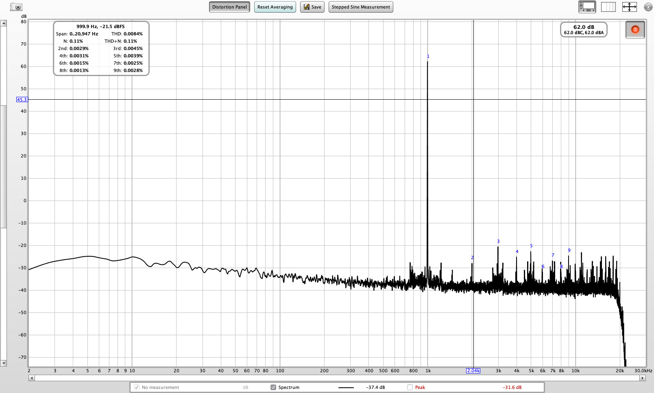Click harmonic marker 6 label
Screen dimensions: 654x393
[x=543, y=266]
